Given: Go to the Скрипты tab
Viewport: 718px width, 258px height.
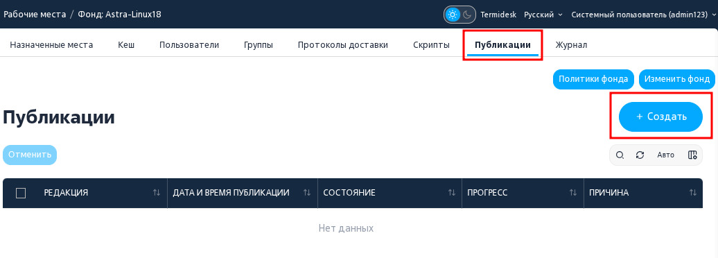Looking at the screenshot, I should pos(431,45).
